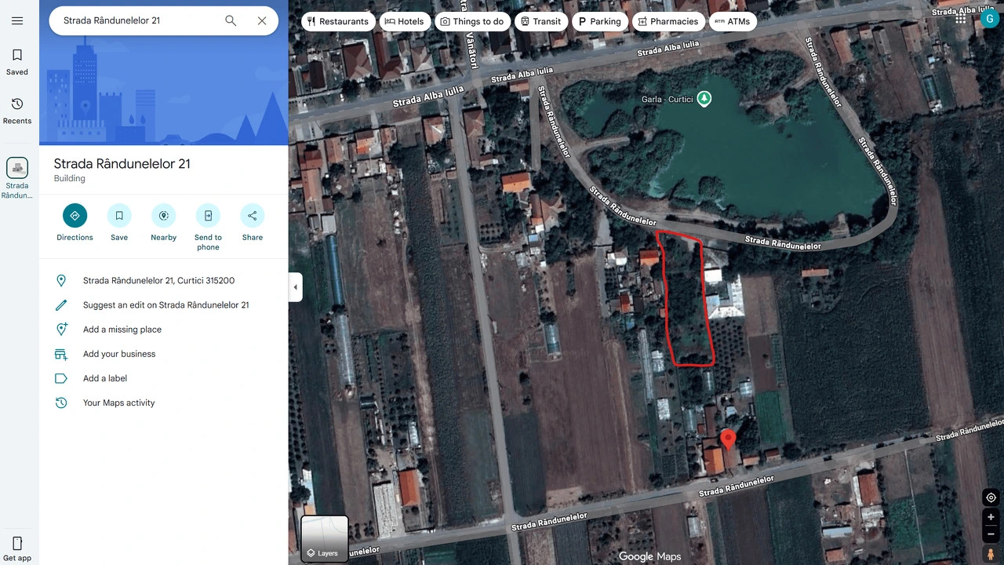
Task: Click in the search input field
Action: coord(137,21)
